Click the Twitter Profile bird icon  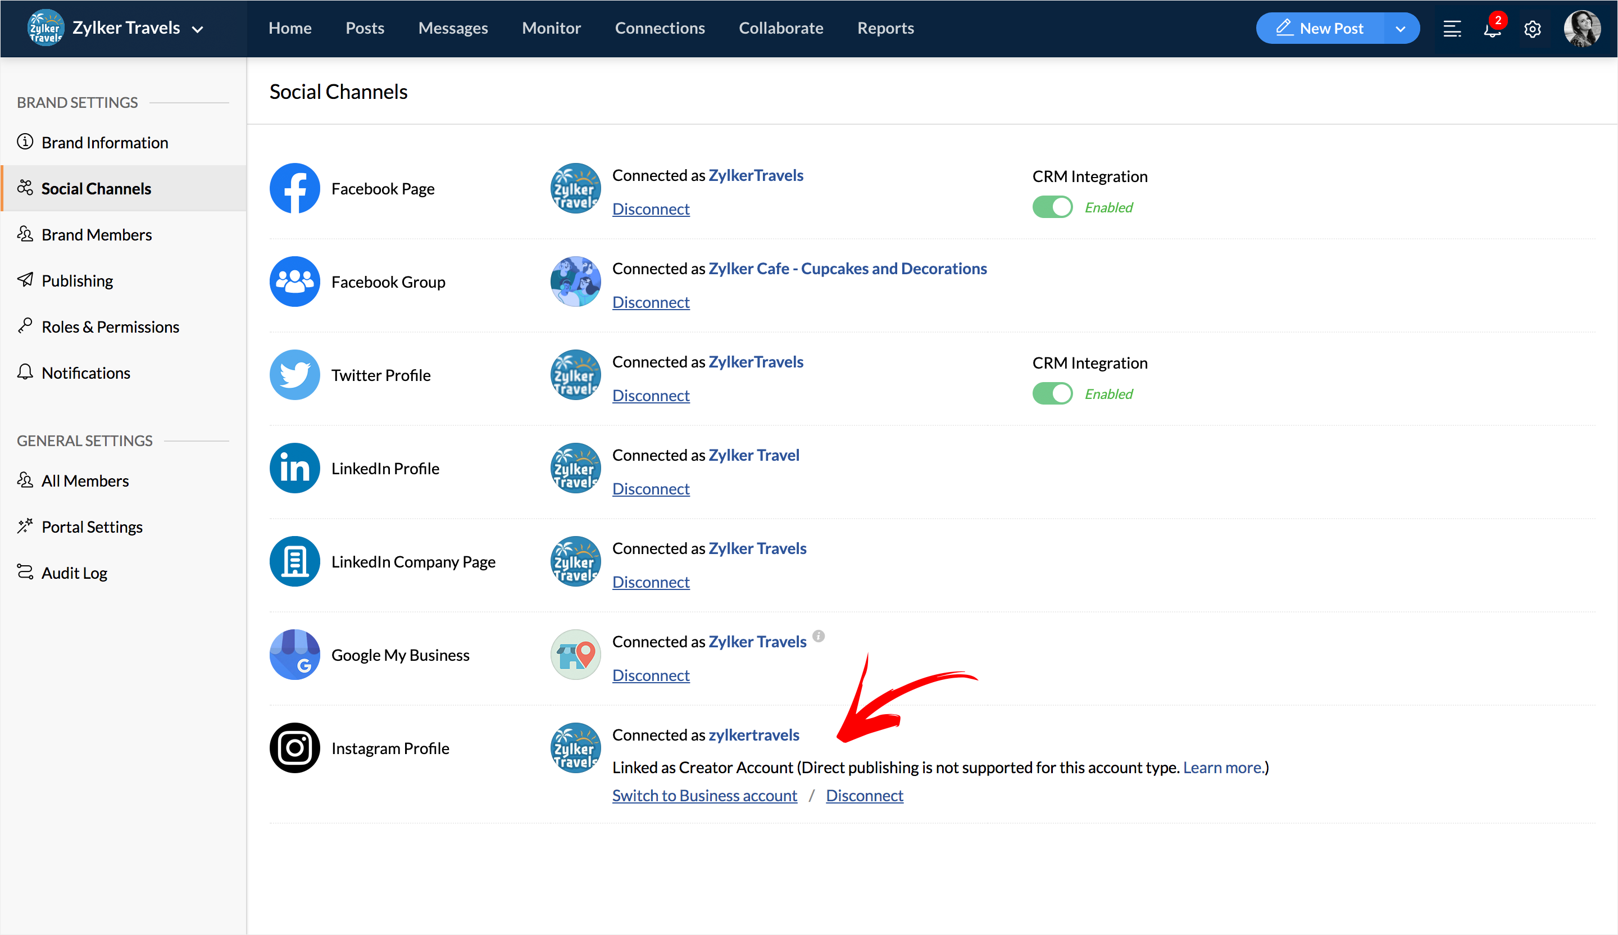coord(295,375)
